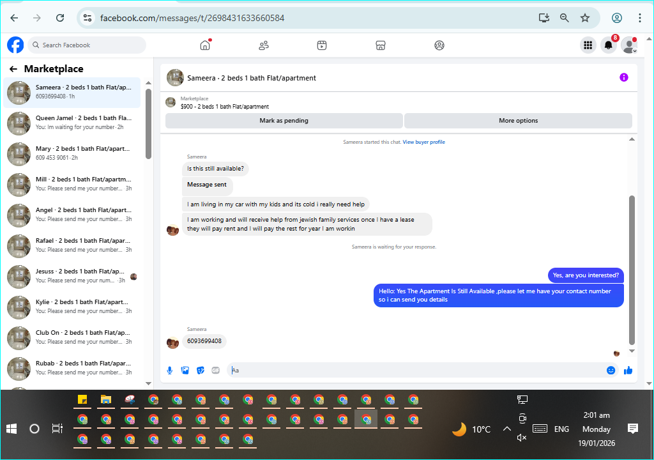
Task: Click the conversation list scrollbar thumb
Action: click(x=148, y=123)
